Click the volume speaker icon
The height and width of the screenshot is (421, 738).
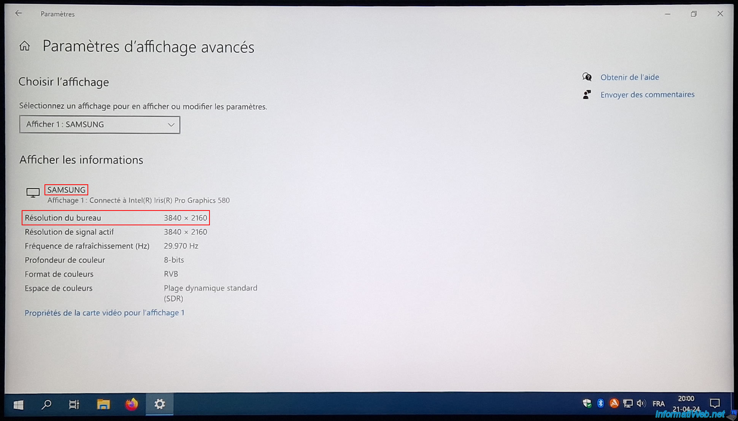click(641, 404)
